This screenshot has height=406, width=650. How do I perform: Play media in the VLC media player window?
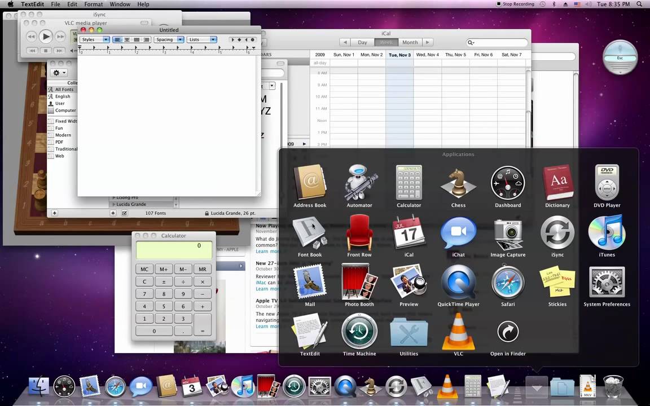click(46, 37)
